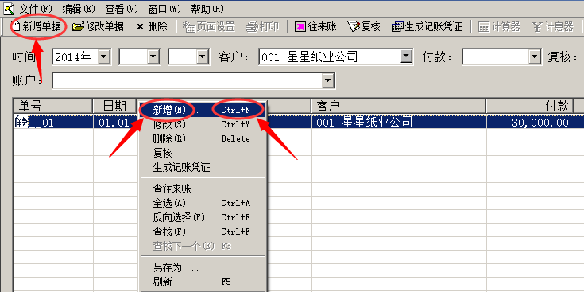Image resolution: width=584 pixels, height=292 pixels.
Task: Click the 计息器 toolbar icon
Action: (537, 27)
